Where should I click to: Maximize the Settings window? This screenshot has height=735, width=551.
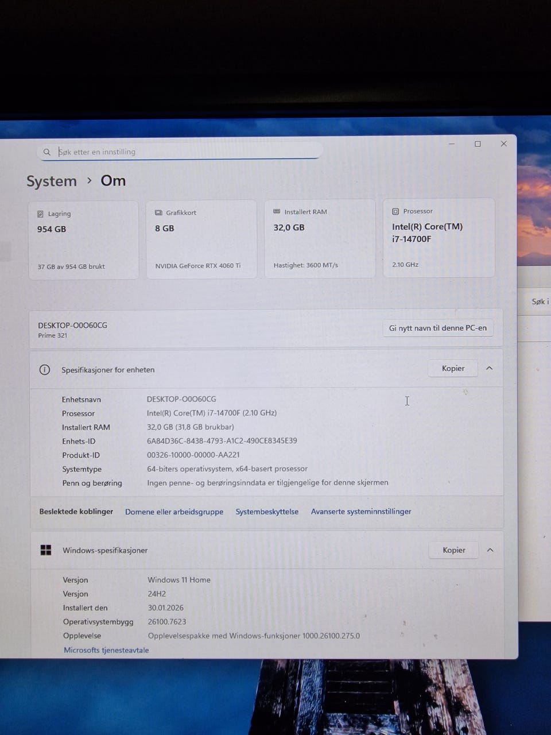tap(478, 144)
